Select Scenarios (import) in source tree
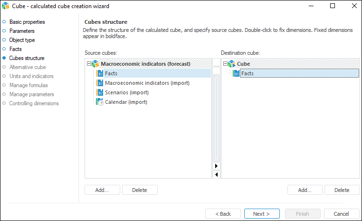The image size is (362, 221). 126,92
